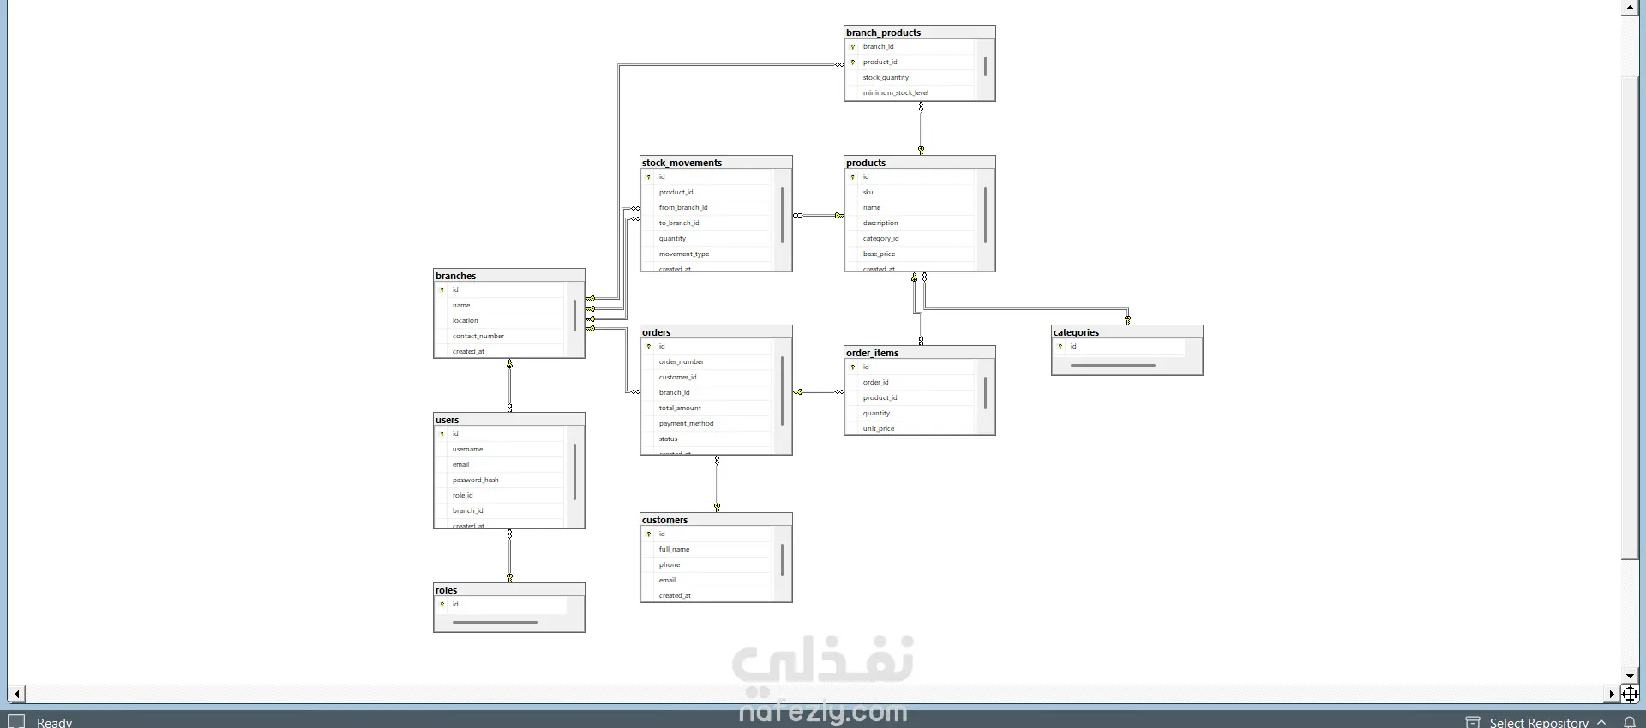Image resolution: width=1646 pixels, height=728 pixels.
Task: Select the payment_method column in orders
Action: coord(707,424)
